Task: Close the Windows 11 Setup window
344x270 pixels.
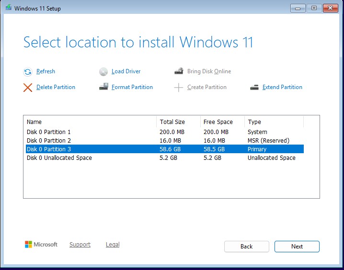Action: coord(330,8)
